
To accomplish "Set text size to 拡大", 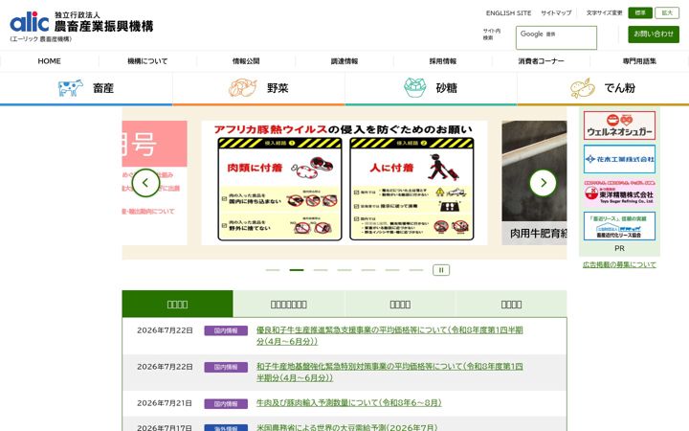I will 667,12.
